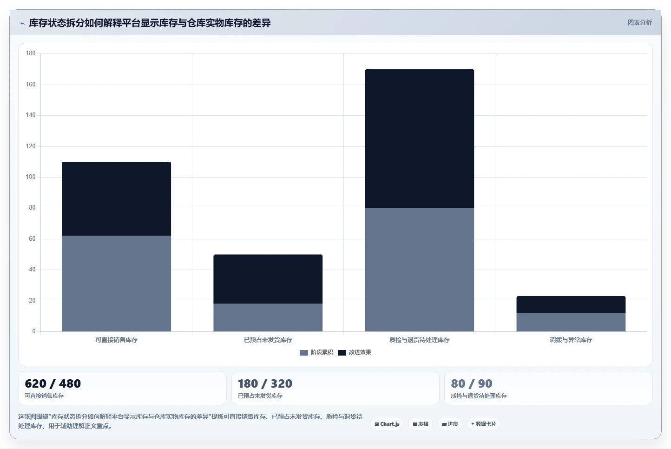Image resolution: width=671 pixels, height=449 pixels.
Task: Click the chart title 库存状态拆分 heading
Action: pyautogui.click(x=150, y=23)
